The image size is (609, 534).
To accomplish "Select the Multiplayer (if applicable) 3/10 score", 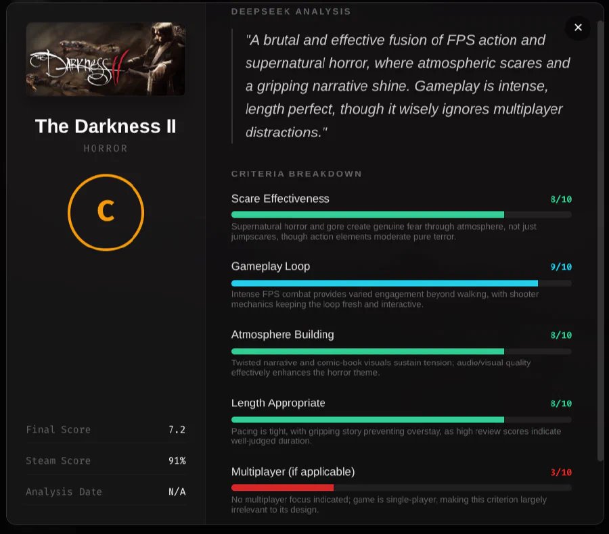I will 560,472.
